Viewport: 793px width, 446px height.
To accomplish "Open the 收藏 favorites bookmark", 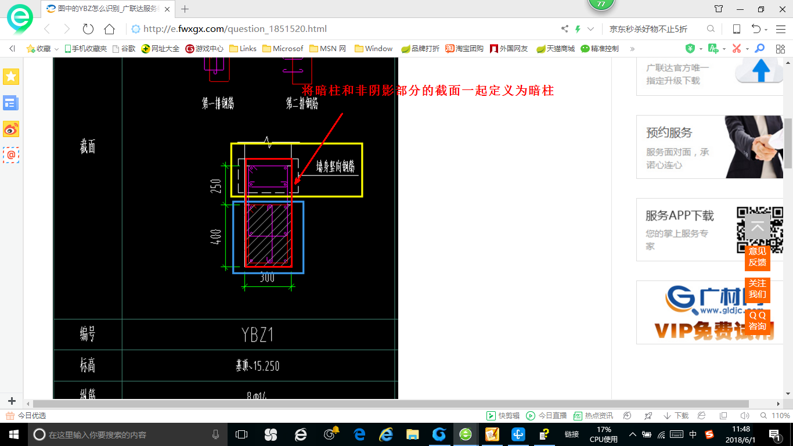I will 39,49.
